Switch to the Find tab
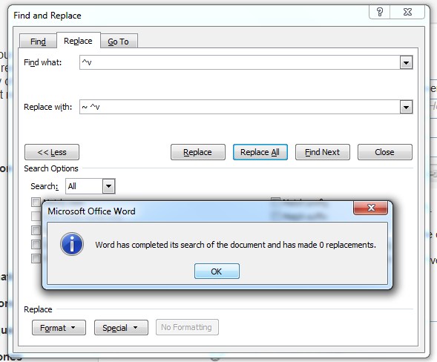 tap(38, 42)
